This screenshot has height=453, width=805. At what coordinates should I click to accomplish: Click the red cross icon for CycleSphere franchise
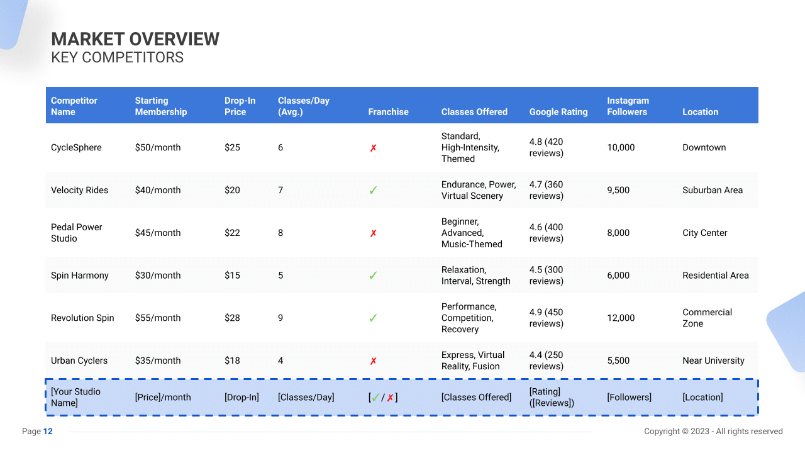373,147
